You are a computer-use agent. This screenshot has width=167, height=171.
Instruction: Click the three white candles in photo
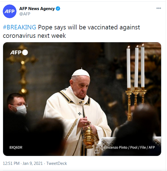[x=135, y=67]
